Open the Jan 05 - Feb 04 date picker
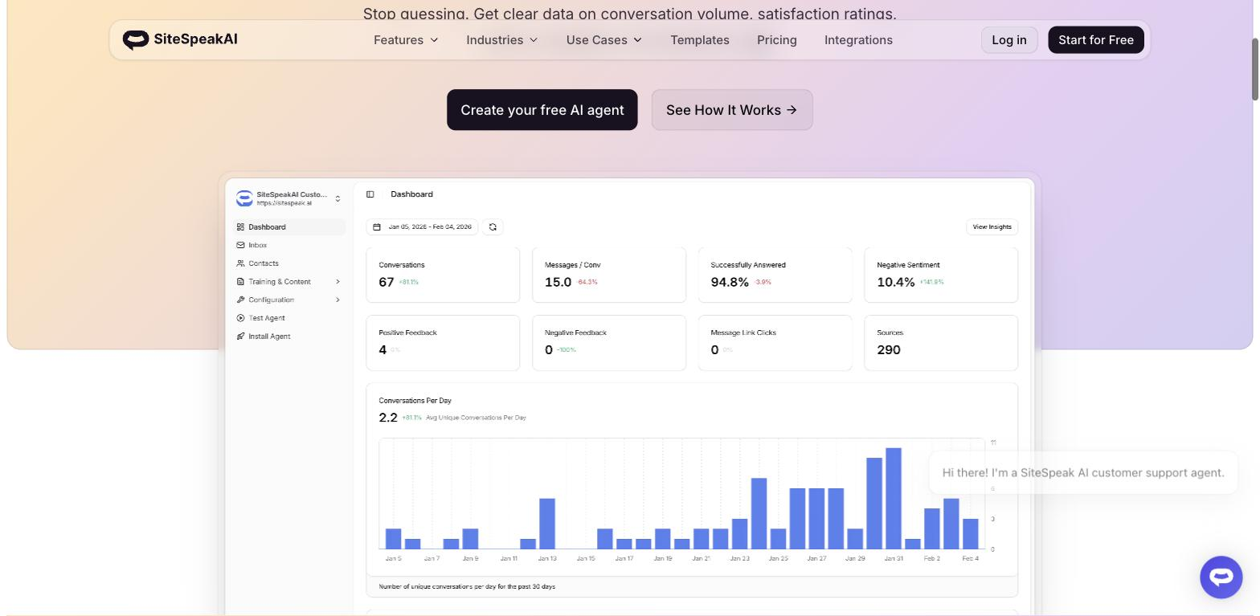The height and width of the screenshot is (616, 1260). [422, 227]
